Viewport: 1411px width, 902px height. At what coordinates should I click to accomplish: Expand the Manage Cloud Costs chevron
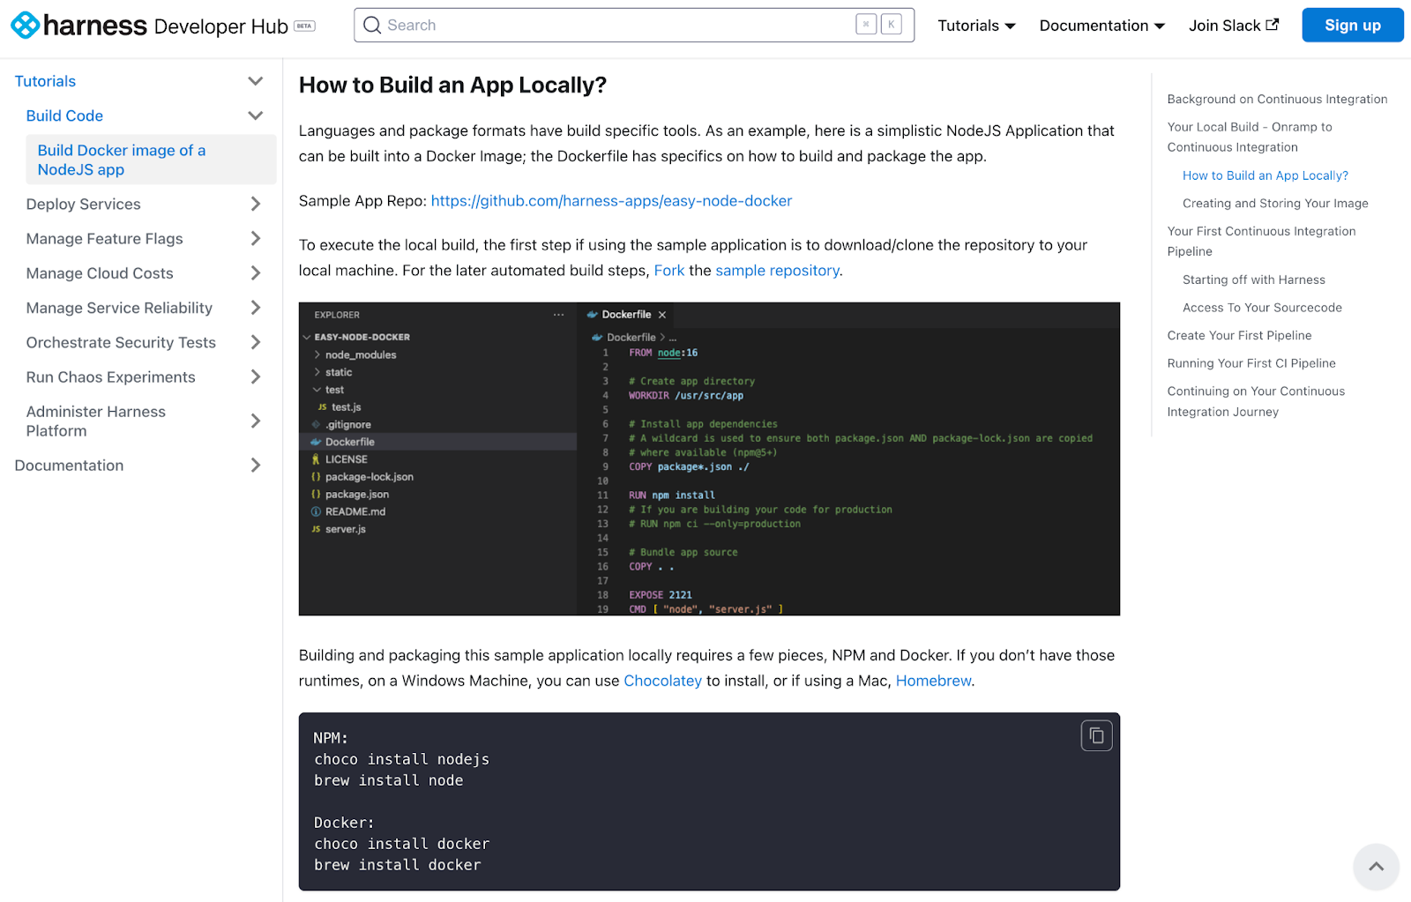pos(256,273)
